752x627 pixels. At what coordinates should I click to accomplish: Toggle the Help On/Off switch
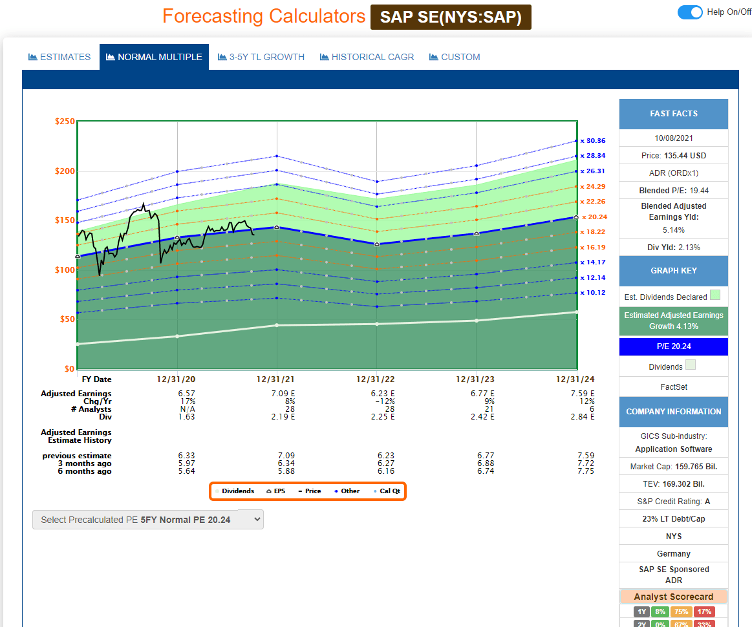tap(690, 12)
